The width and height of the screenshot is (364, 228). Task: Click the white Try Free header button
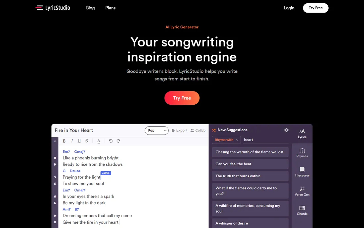(315, 8)
